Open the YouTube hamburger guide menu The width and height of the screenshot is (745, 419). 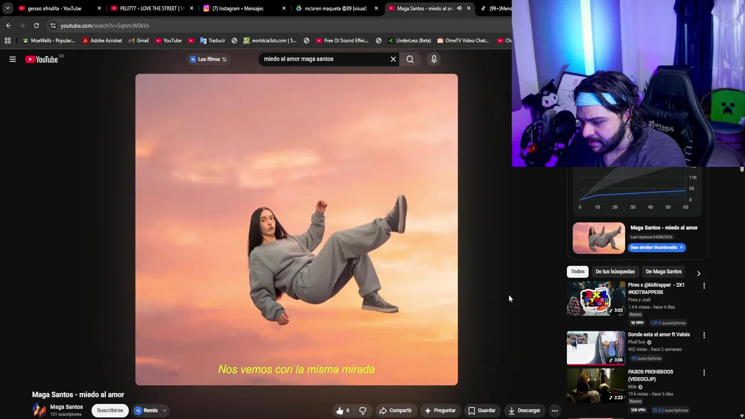12,59
